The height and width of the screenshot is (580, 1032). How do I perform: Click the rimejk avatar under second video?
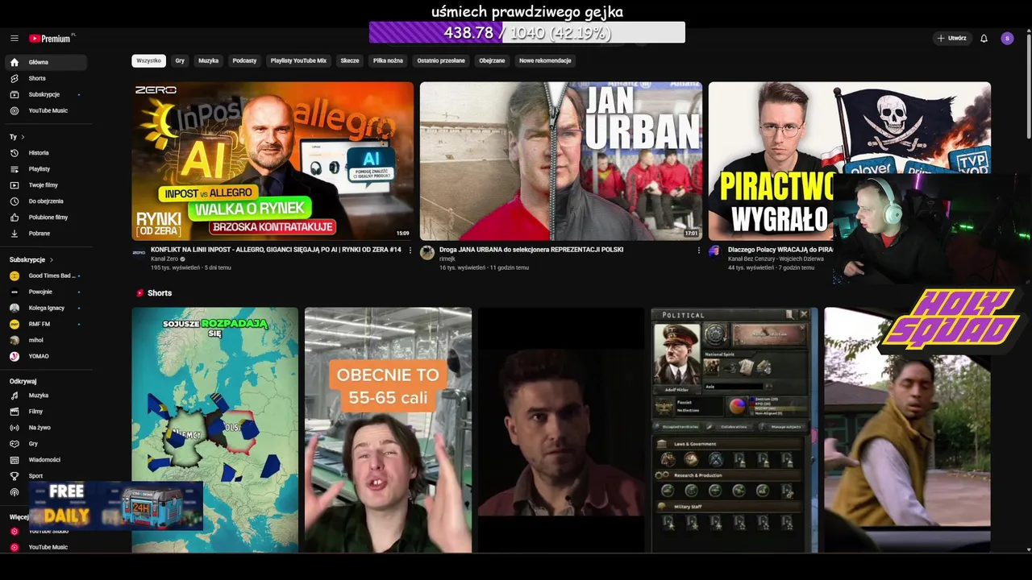[x=427, y=252]
